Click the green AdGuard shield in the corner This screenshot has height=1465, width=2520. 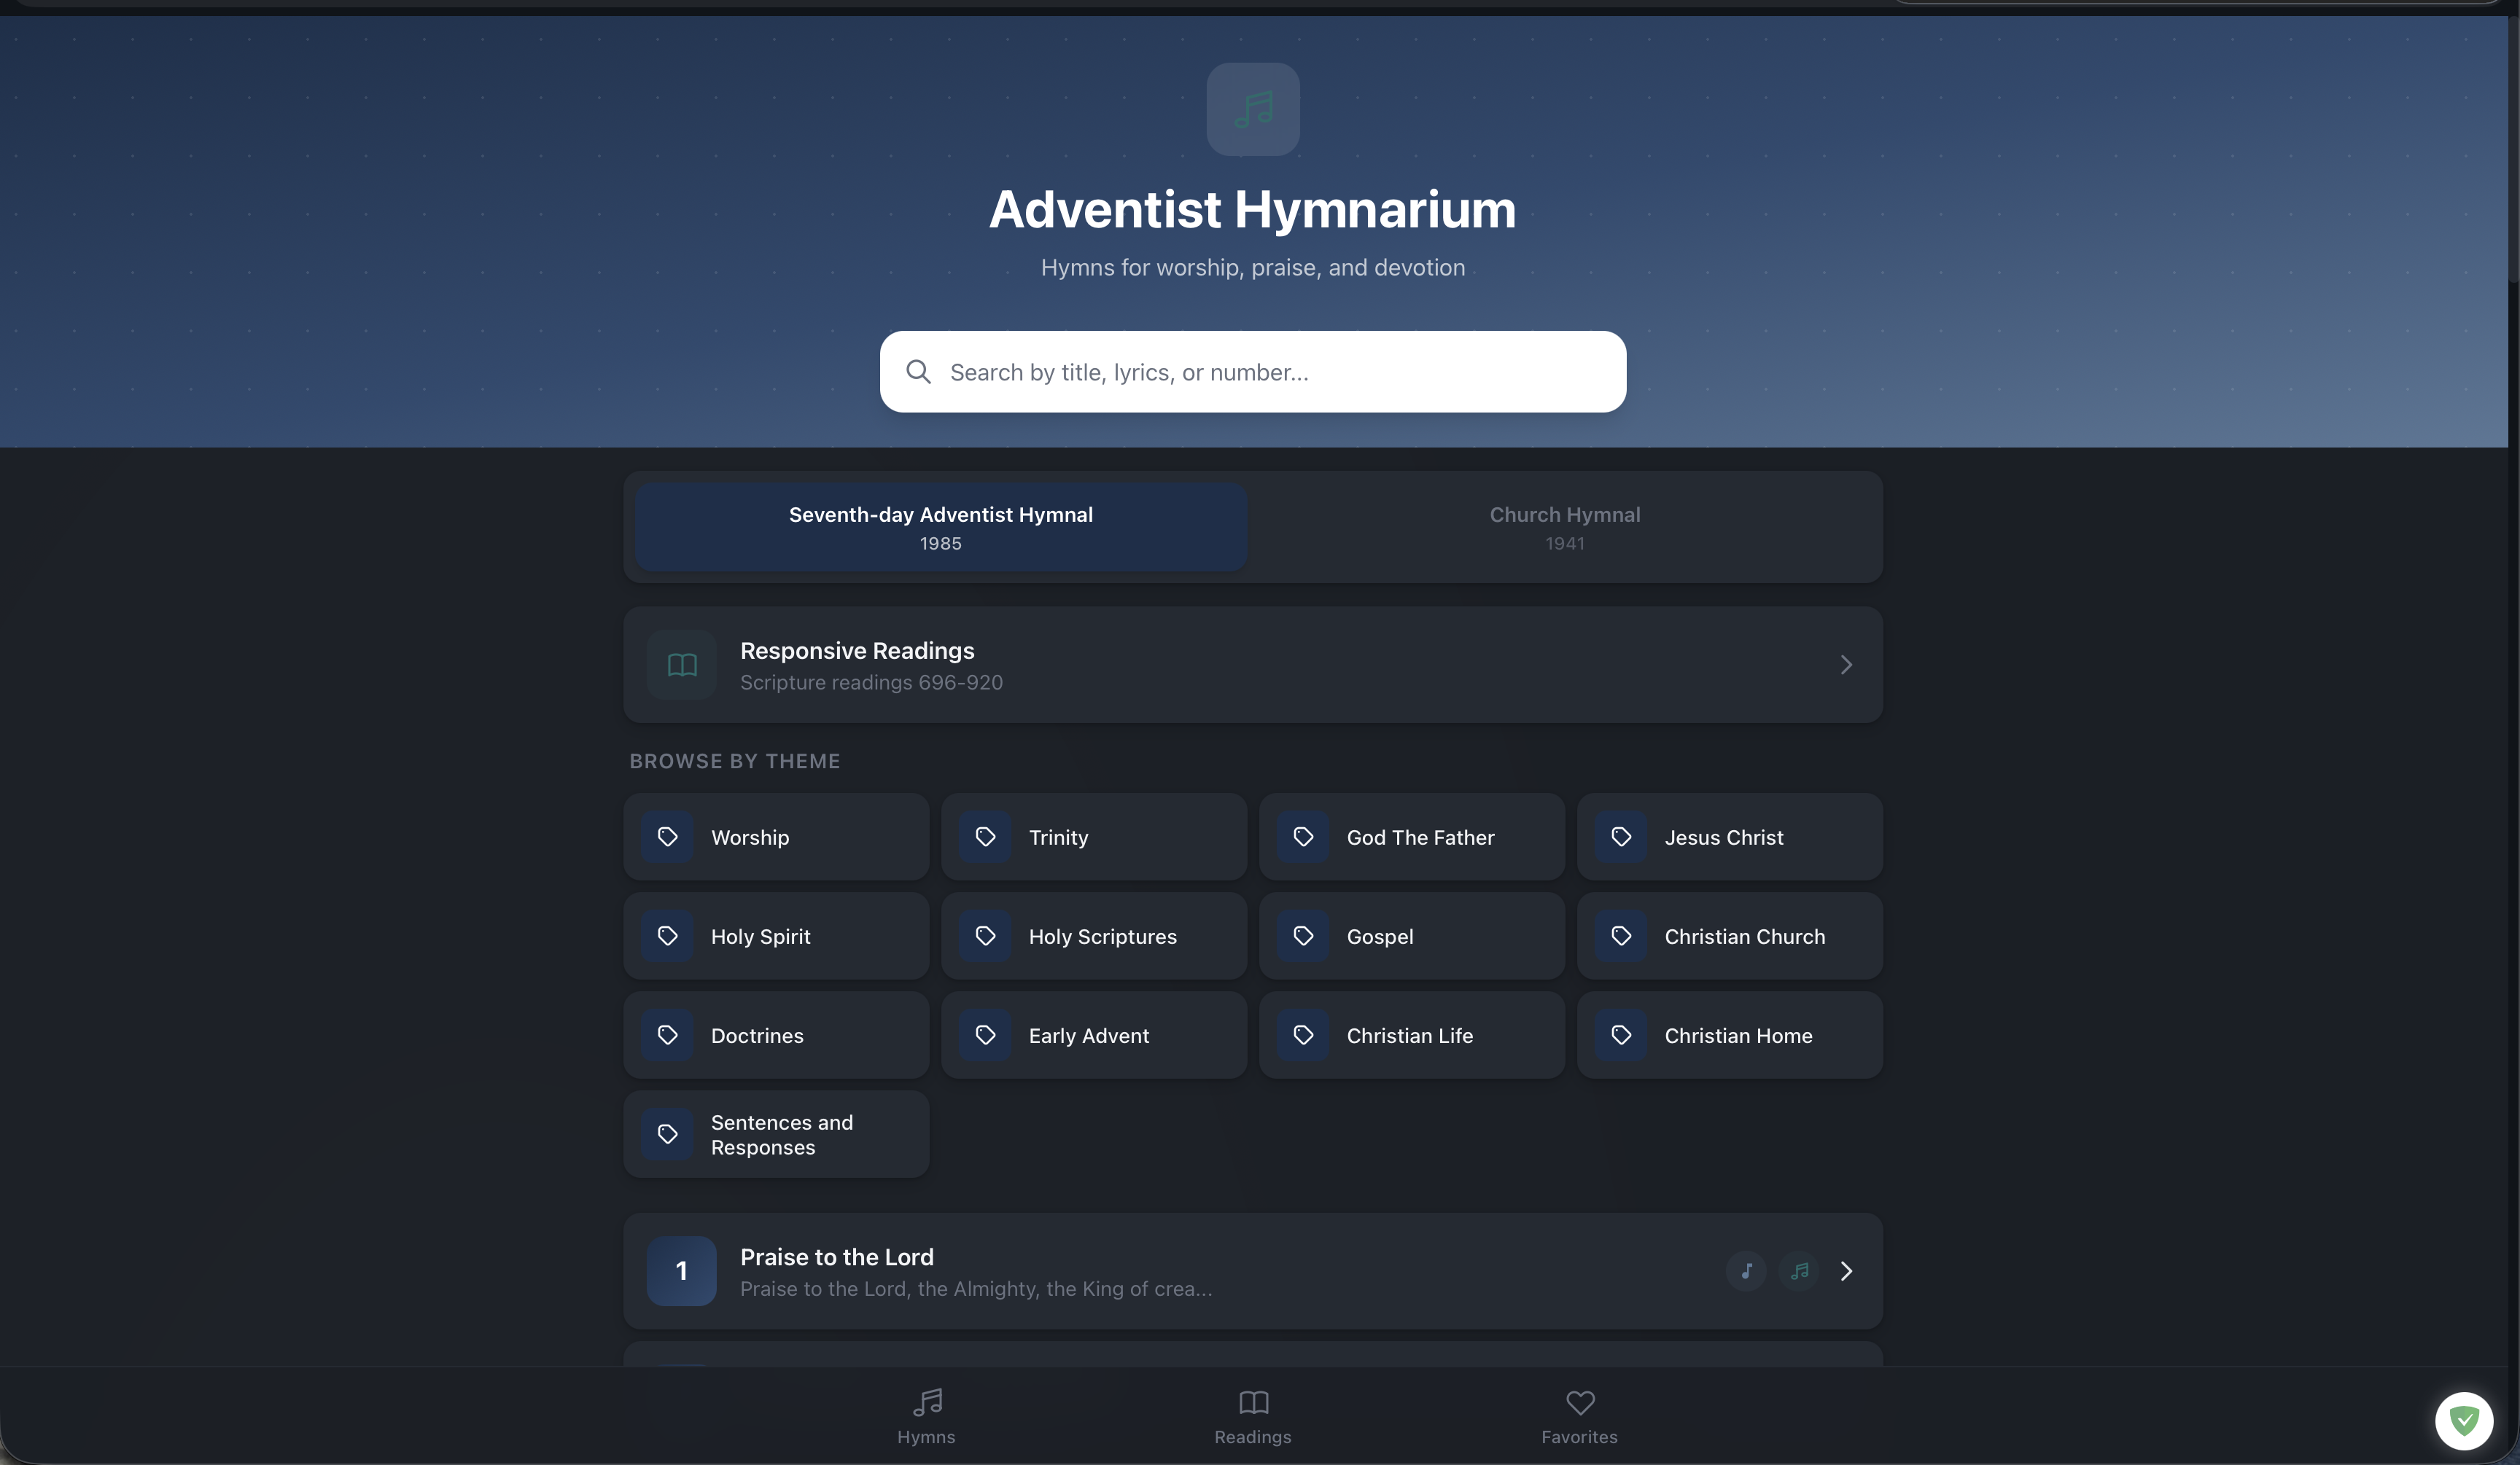[x=2464, y=1421]
